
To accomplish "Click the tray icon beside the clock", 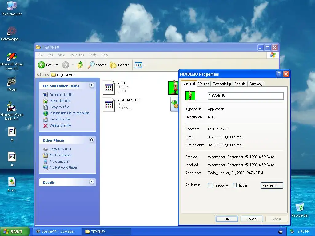I will point(292,231).
